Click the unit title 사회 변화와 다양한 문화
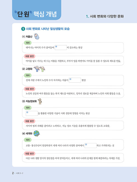Viewport: 137px width, 182px height. pyautogui.click(x=105, y=16)
